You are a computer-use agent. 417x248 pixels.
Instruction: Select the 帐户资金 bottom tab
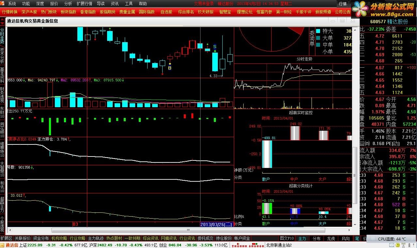(x=242, y=239)
